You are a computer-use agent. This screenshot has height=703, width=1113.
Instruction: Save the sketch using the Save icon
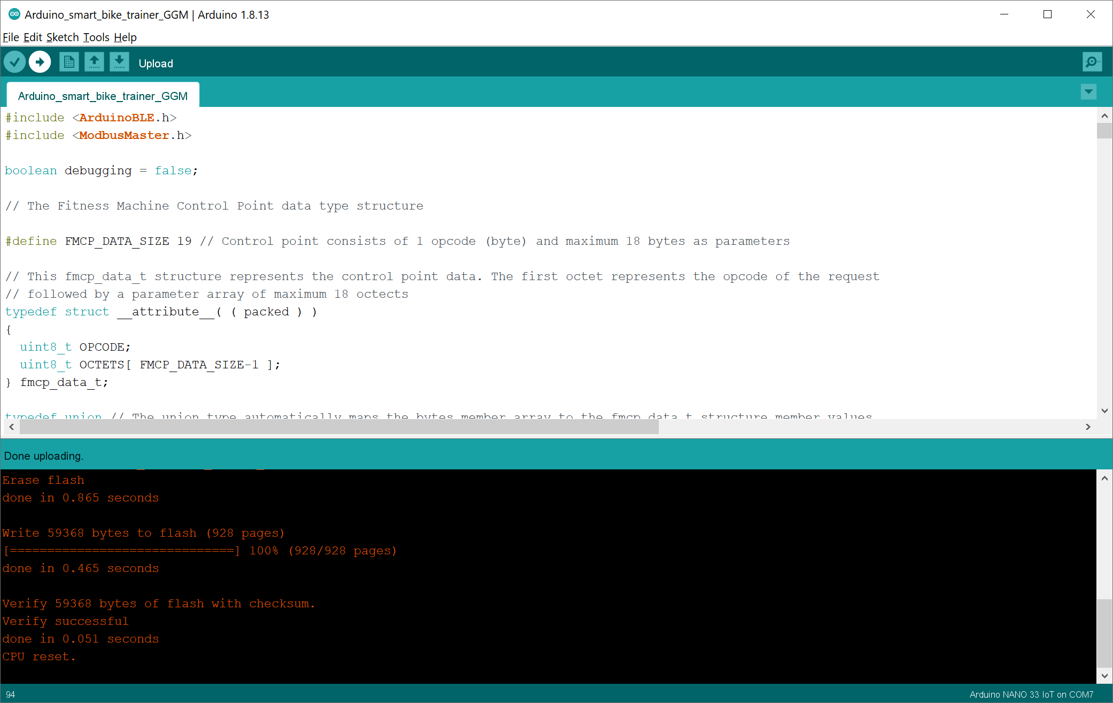click(120, 61)
